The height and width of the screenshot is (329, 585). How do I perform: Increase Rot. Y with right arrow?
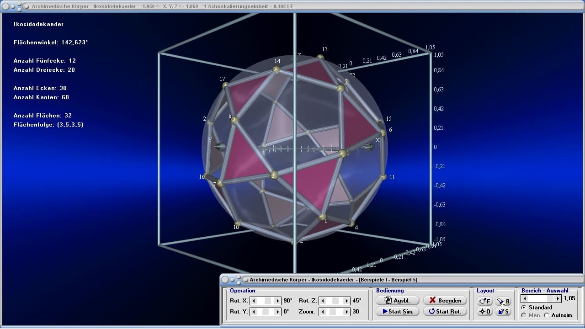tap(278, 312)
